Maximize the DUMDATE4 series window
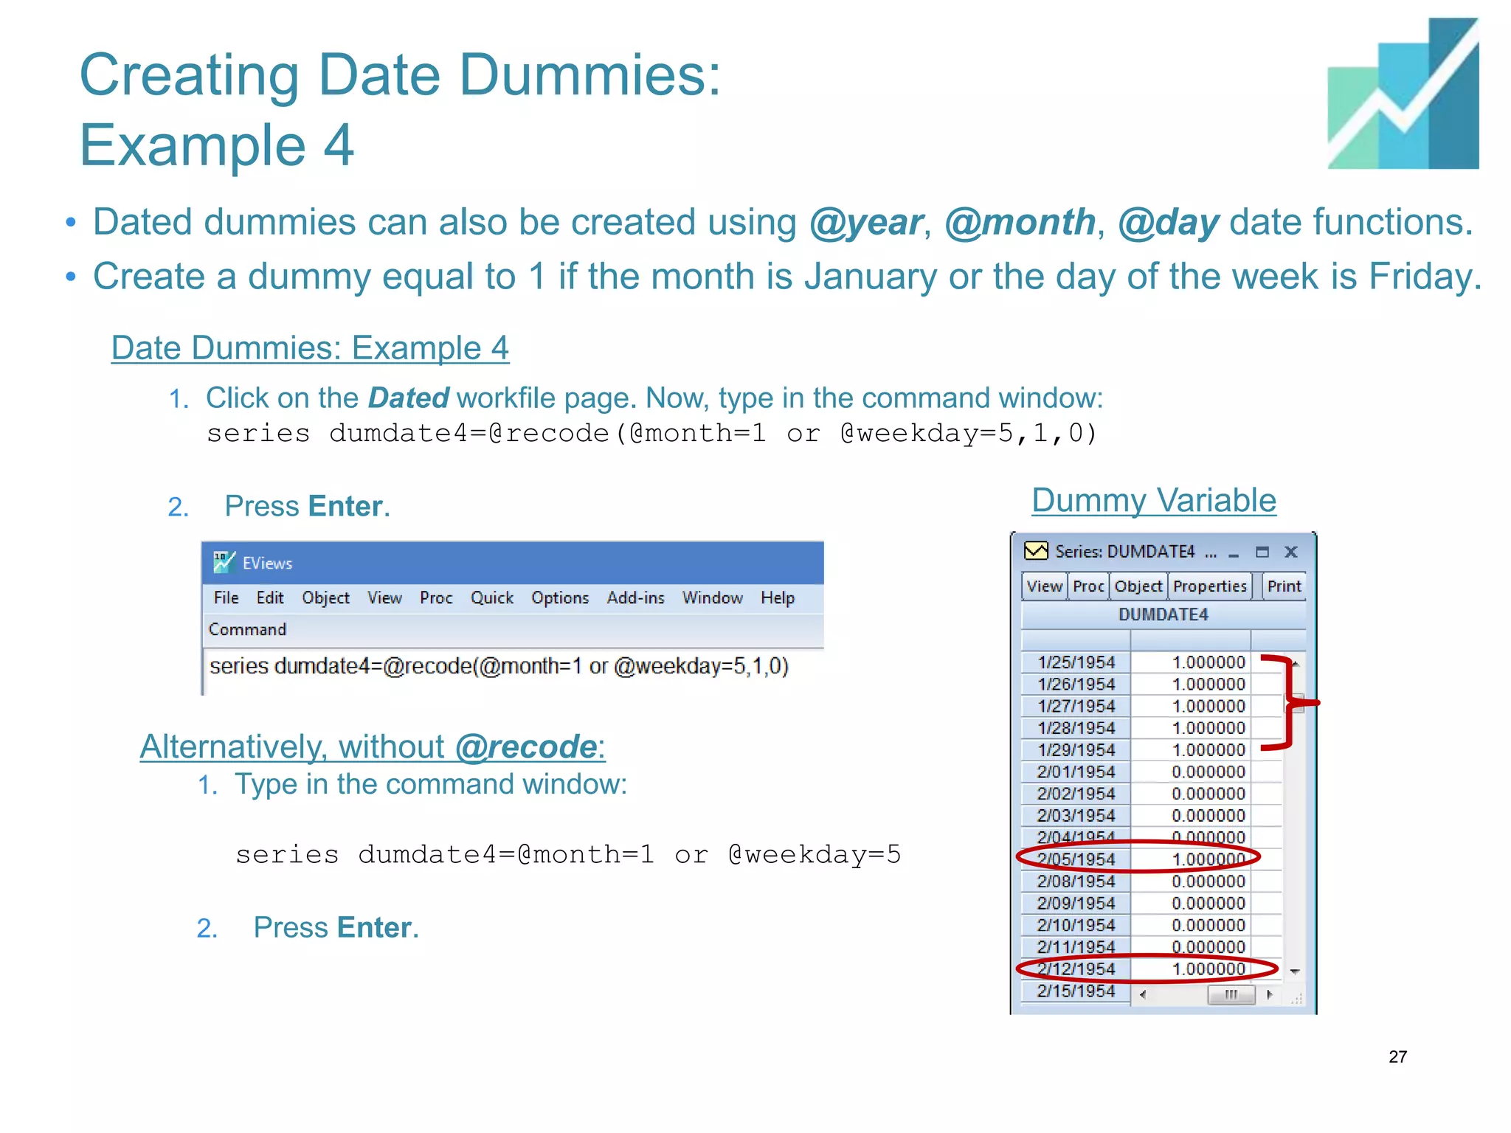Image resolution: width=1511 pixels, height=1133 pixels. pos(1262,552)
